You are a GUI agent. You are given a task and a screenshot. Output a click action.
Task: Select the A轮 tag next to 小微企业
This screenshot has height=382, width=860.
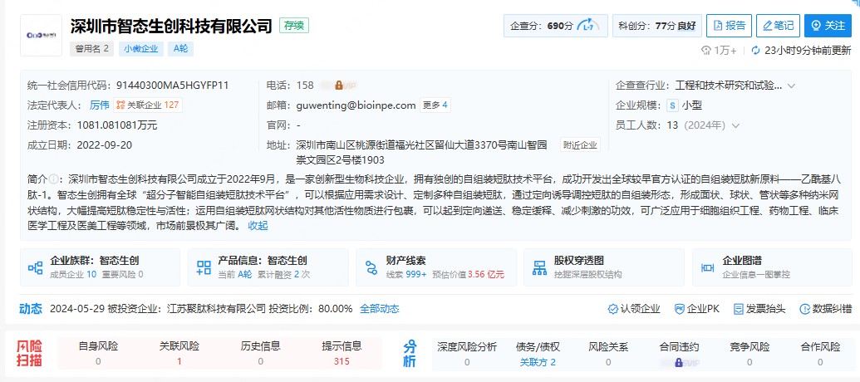181,49
